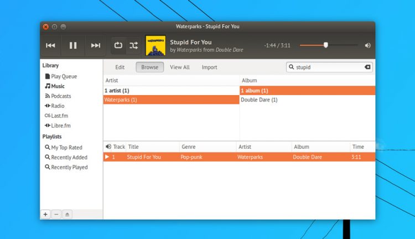Select 'Waterparks (1)' in the artist list
This screenshot has width=415, height=239.
pos(171,100)
